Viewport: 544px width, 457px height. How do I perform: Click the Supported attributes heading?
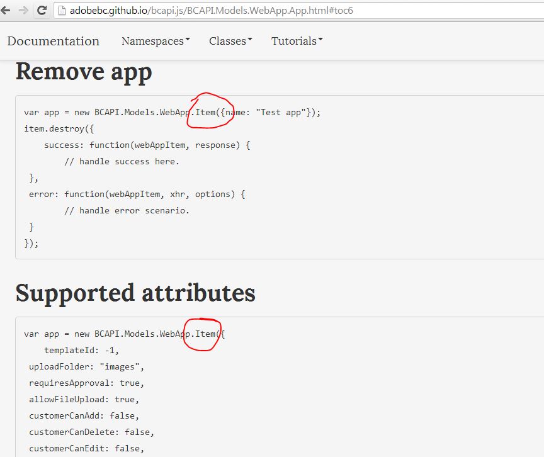(135, 293)
